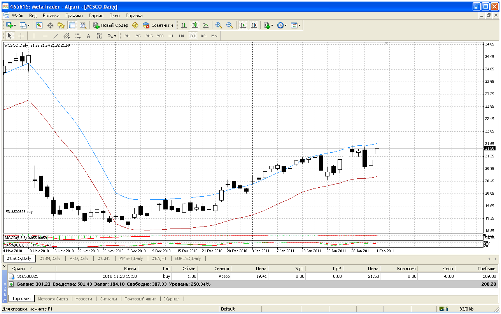501x314 pixels.
Task: Open the new chart icon
Action: pyautogui.click(x=9, y=25)
